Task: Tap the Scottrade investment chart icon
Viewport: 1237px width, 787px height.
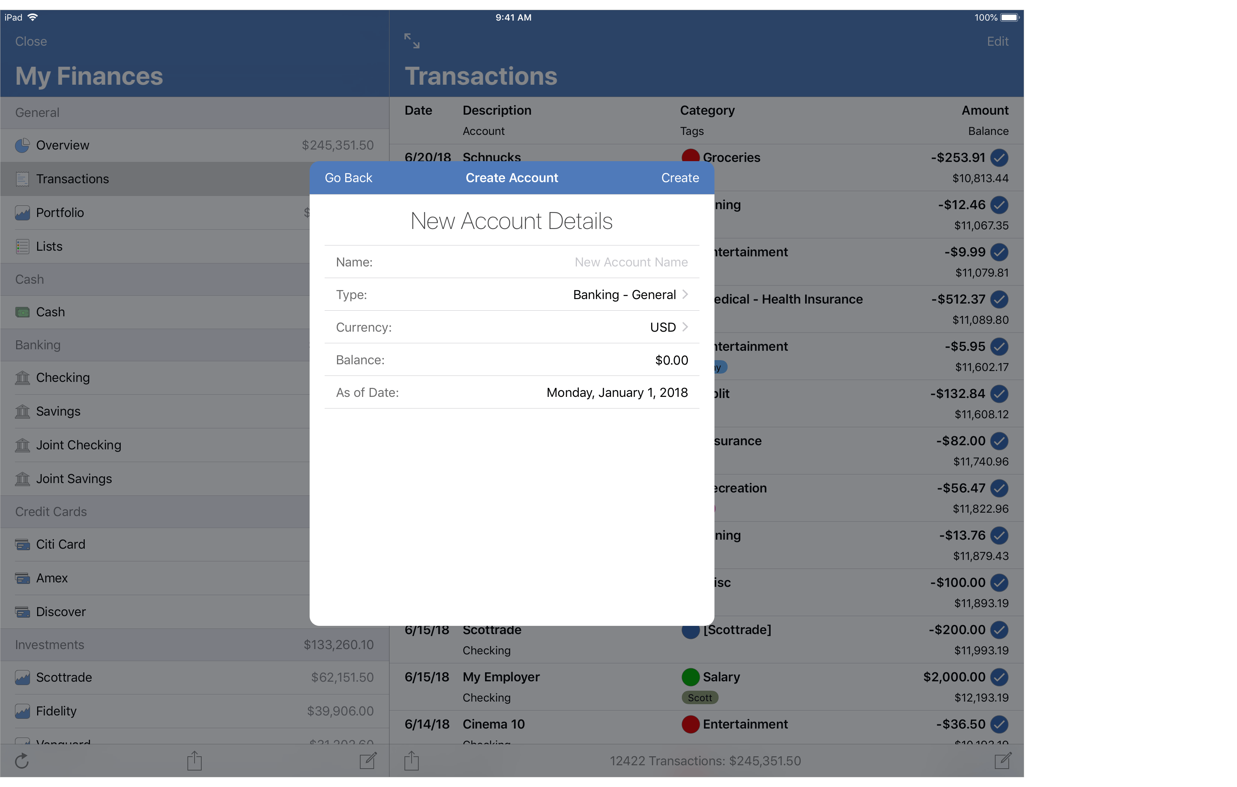Action: click(x=22, y=678)
